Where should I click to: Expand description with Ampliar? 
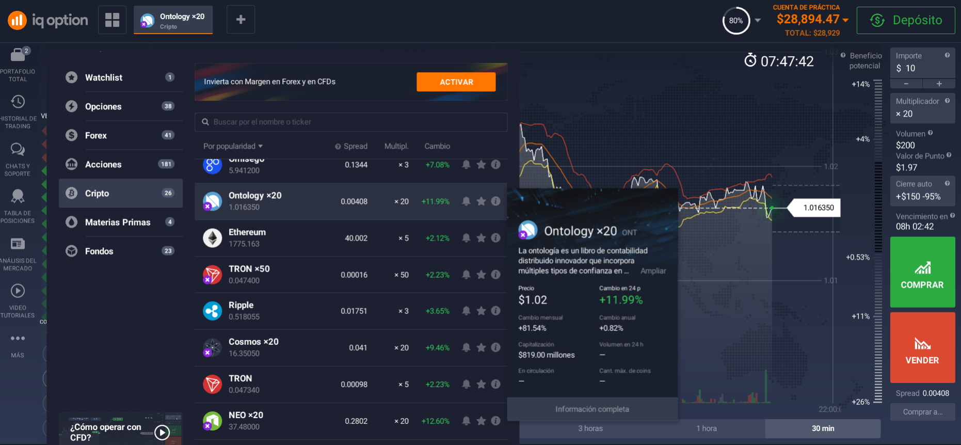(x=653, y=271)
